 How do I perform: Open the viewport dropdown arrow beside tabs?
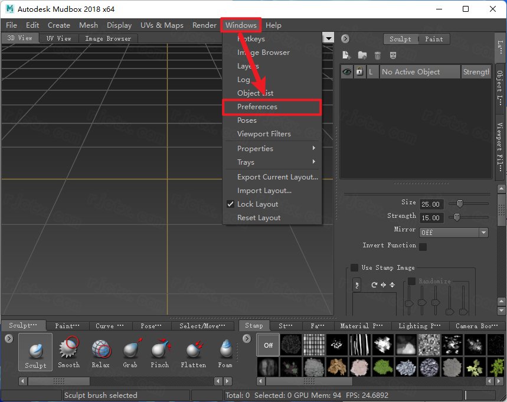[329, 38]
